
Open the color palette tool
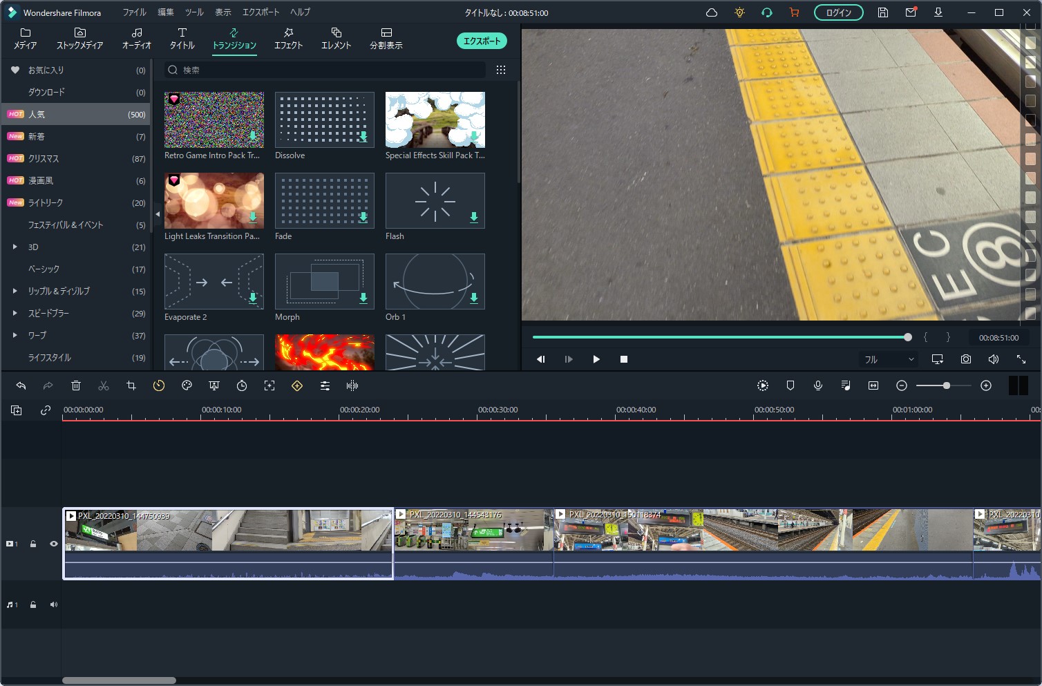tap(187, 386)
